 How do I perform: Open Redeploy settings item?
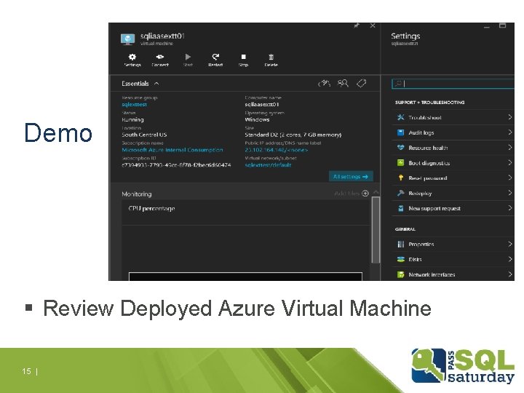[x=453, y=193]
